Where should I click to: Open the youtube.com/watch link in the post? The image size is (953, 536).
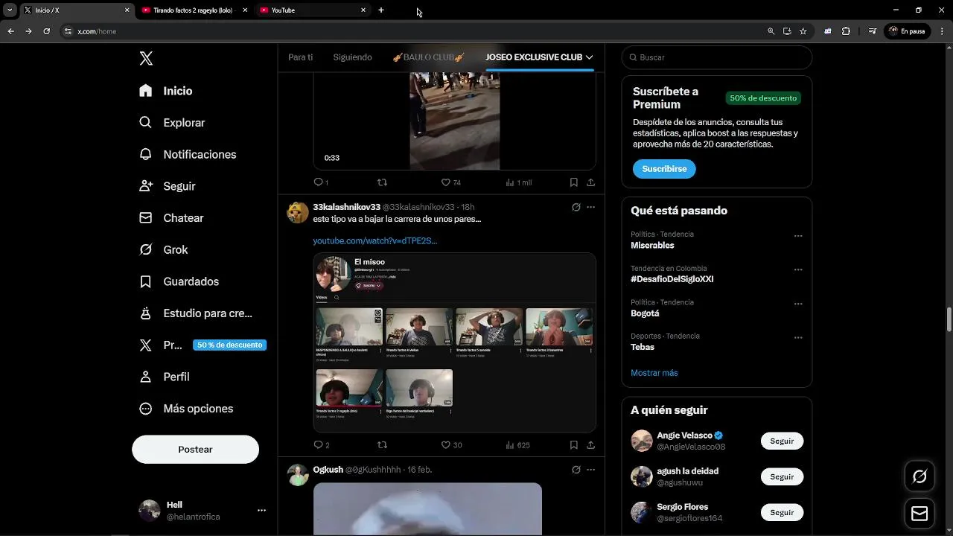[374, 241]
